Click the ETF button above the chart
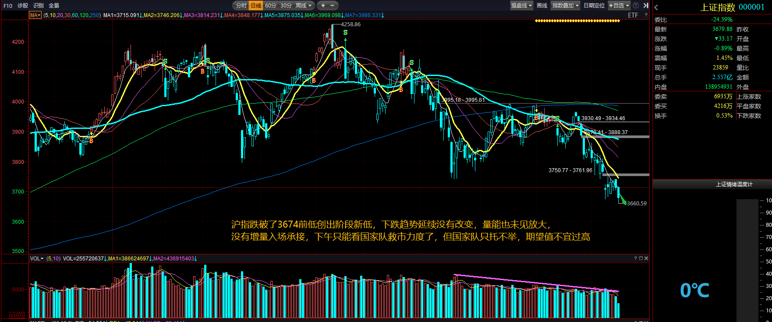 pos(633,15)
